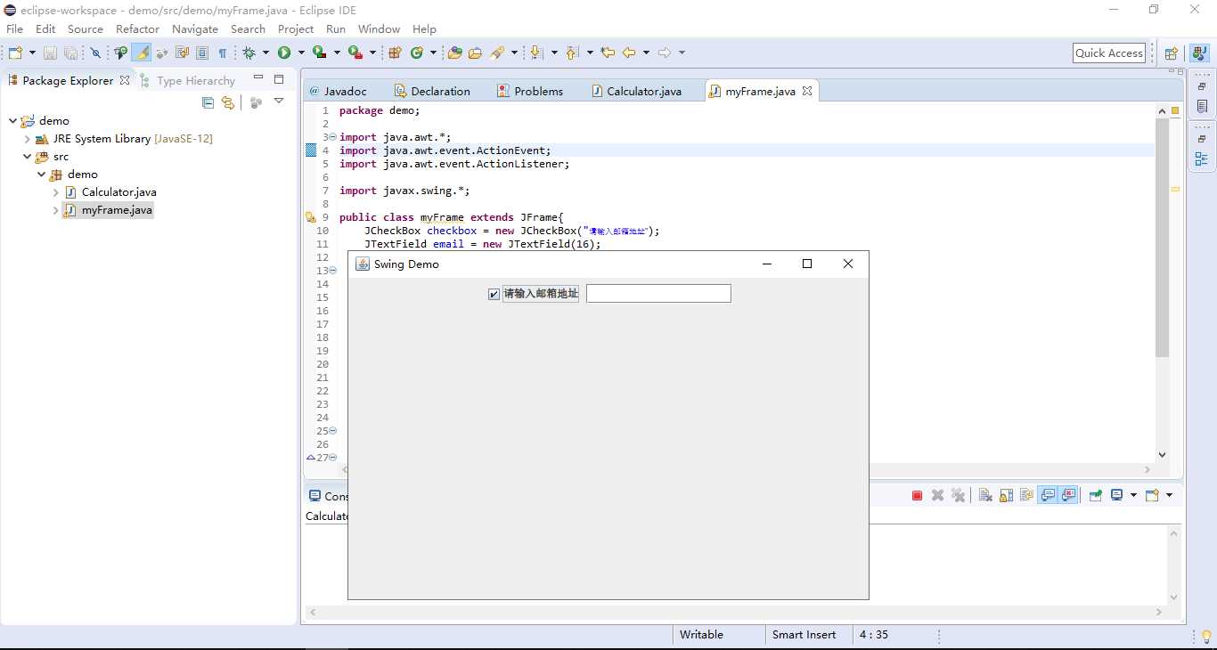Image resolution: width=1217 pixels, height=650 pixels.
Task: Switch to the Calculator.java tab
Action: pos(636,91)
